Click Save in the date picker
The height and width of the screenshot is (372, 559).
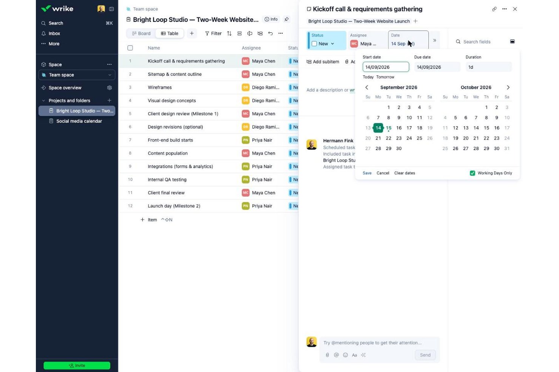pyautogui.click(x=367, y=173)
